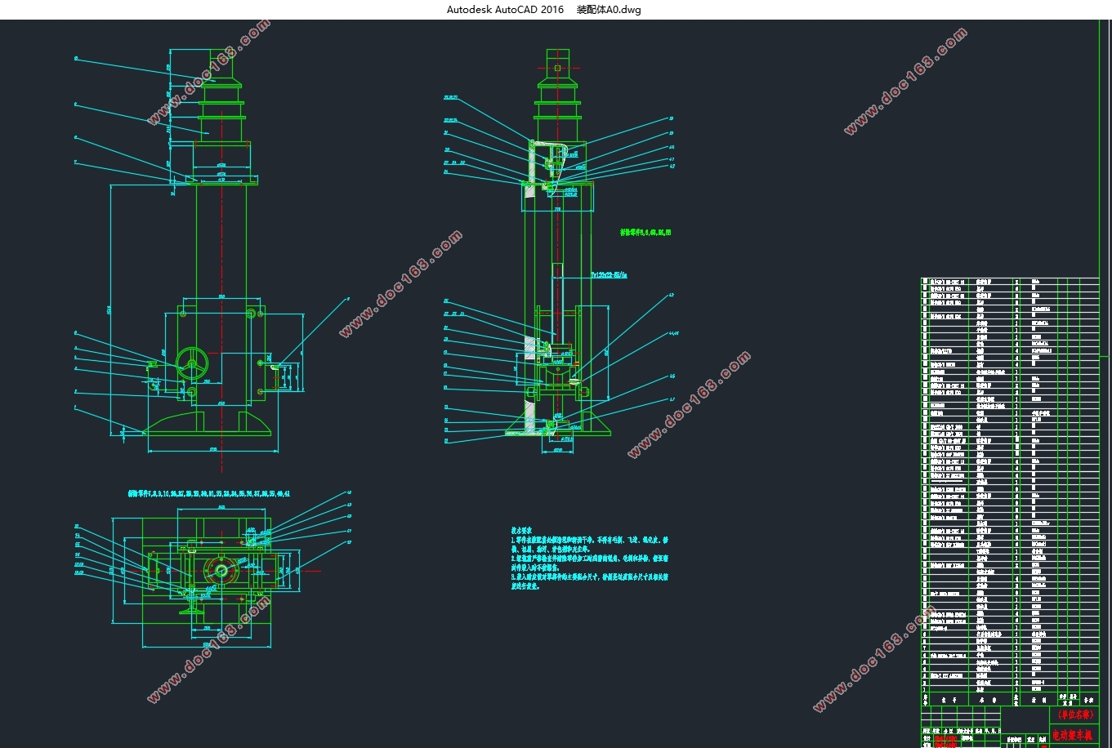Click the circular screw in the plan view

(221, 569)
